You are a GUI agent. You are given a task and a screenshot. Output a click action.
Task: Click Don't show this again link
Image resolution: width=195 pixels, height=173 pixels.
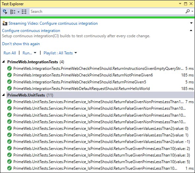tap(21, 44)
